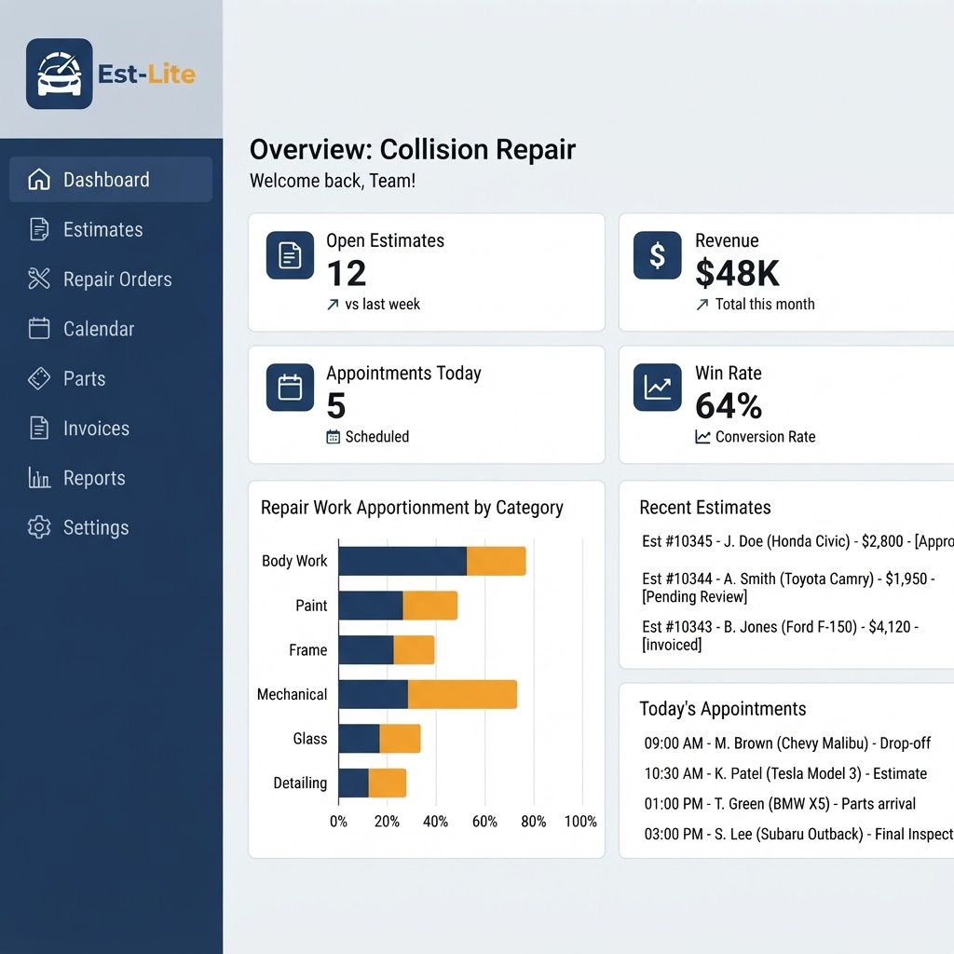Select the 03:00 PM S. Lee appointment
Screen dimensions: 954x954
(798, 834)
